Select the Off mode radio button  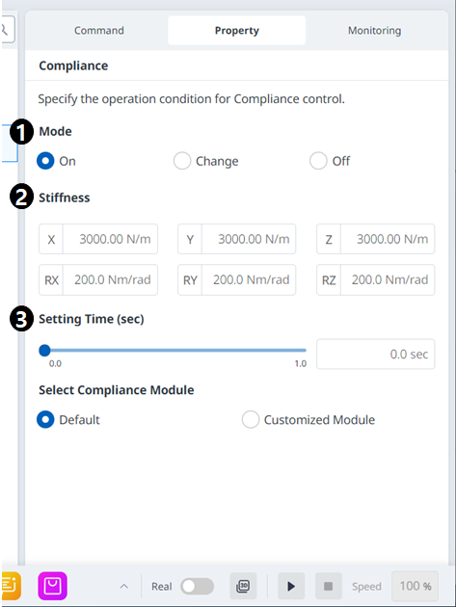point(318,161)
